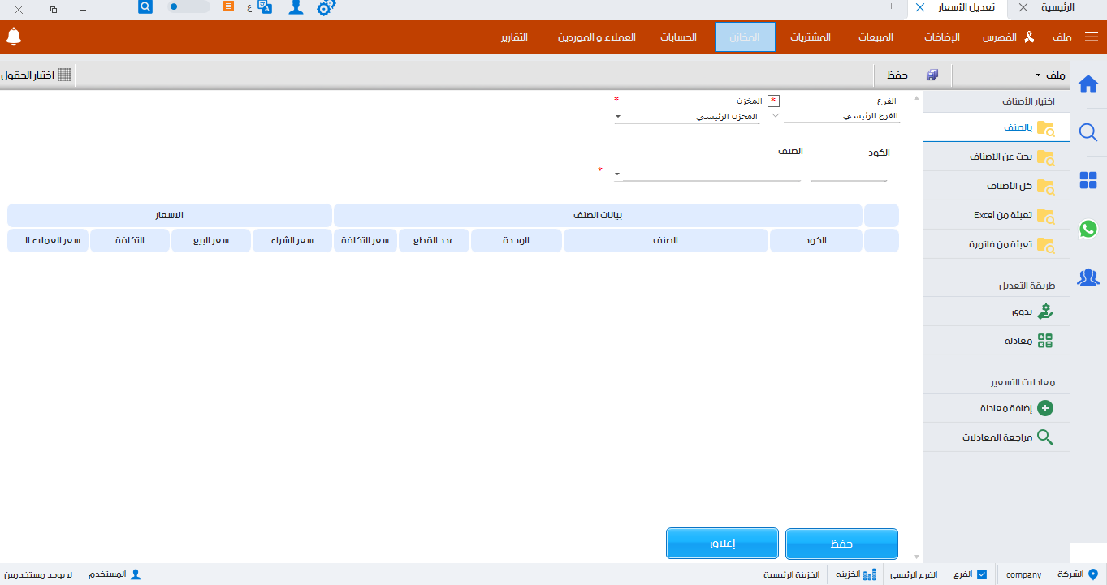Add a new tab with plus
This screenshot has height=585, width=1107.
pos(891,6)
